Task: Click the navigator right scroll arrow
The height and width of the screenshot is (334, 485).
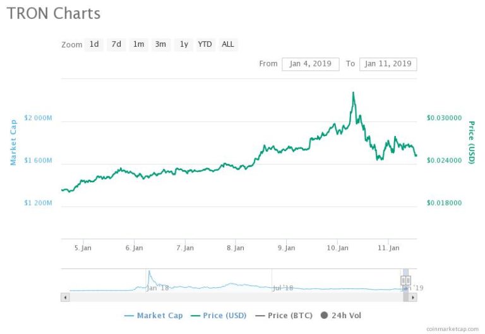Action: point(413,297)
